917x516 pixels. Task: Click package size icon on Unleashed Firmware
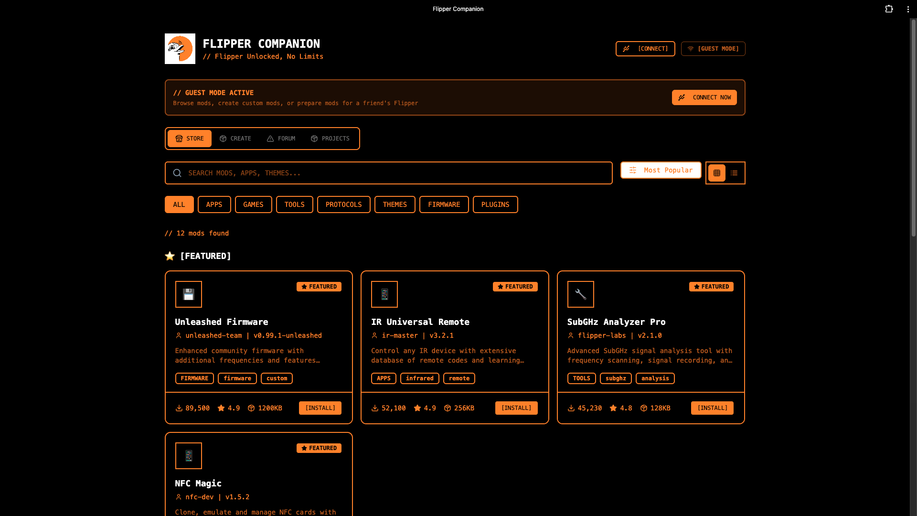point(251,408)
